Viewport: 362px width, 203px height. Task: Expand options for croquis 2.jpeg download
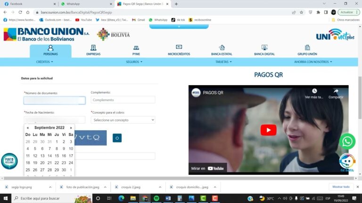(160, 187)
